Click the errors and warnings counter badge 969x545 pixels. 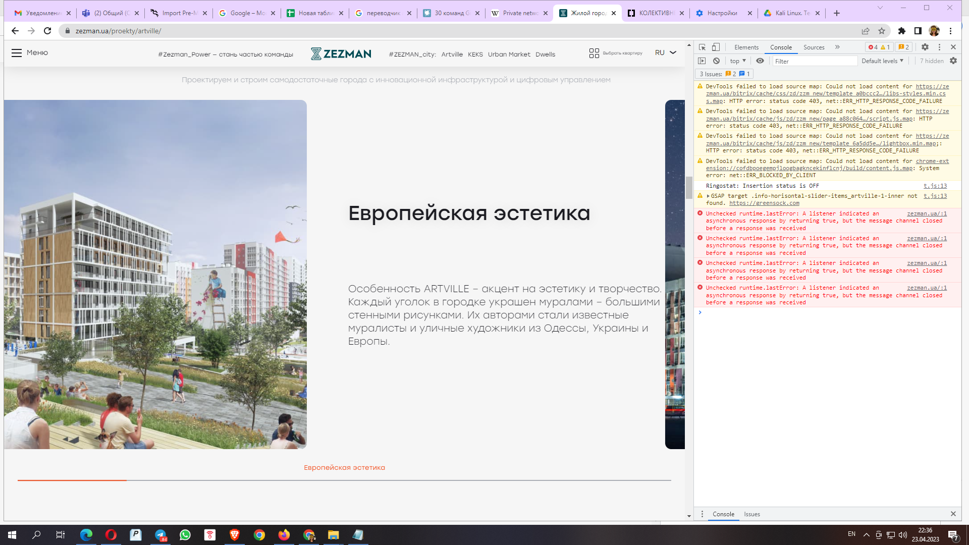tap(879, 47)
